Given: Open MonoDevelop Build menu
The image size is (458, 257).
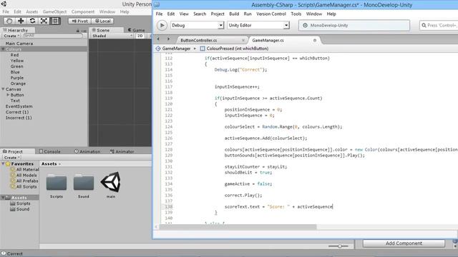Looking at the screenshot, I should click(x=234, y=14).
